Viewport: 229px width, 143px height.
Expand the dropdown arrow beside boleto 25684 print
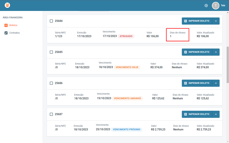tap(216, 21)
